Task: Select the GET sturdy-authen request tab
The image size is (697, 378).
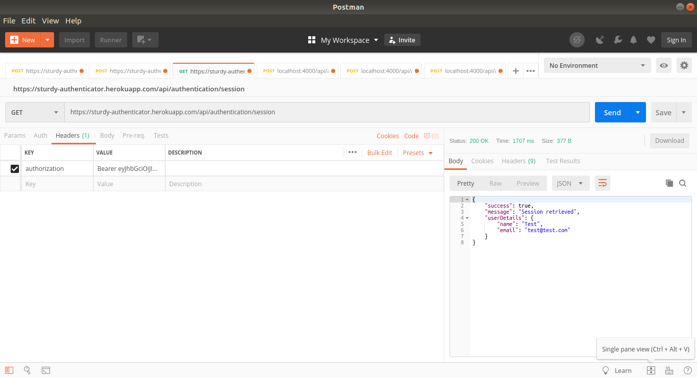Action: point(213,71)
